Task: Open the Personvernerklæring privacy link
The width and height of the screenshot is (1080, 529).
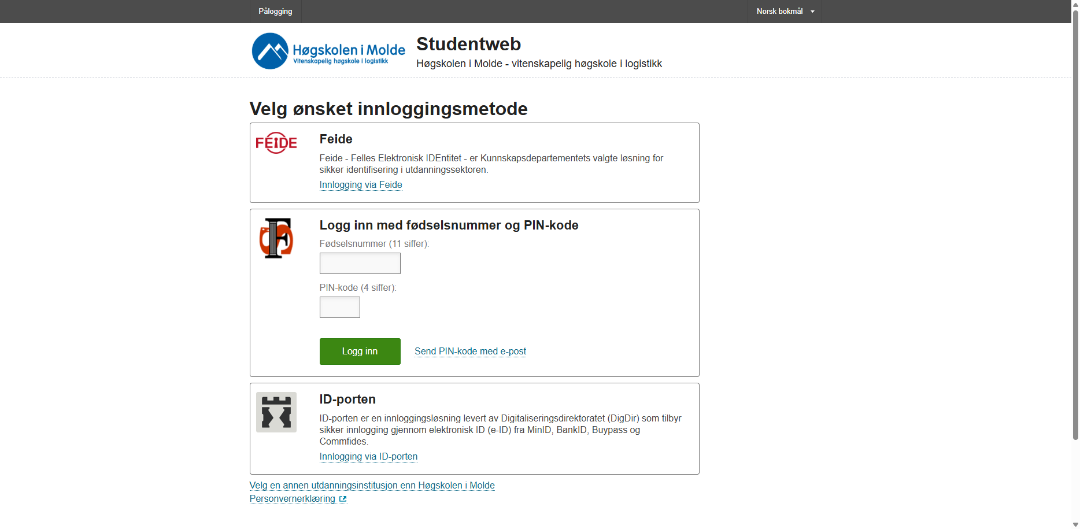Action: point(293,499)
